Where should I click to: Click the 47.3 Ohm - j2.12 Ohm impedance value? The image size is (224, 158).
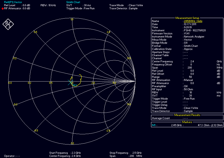click(210, 125)
